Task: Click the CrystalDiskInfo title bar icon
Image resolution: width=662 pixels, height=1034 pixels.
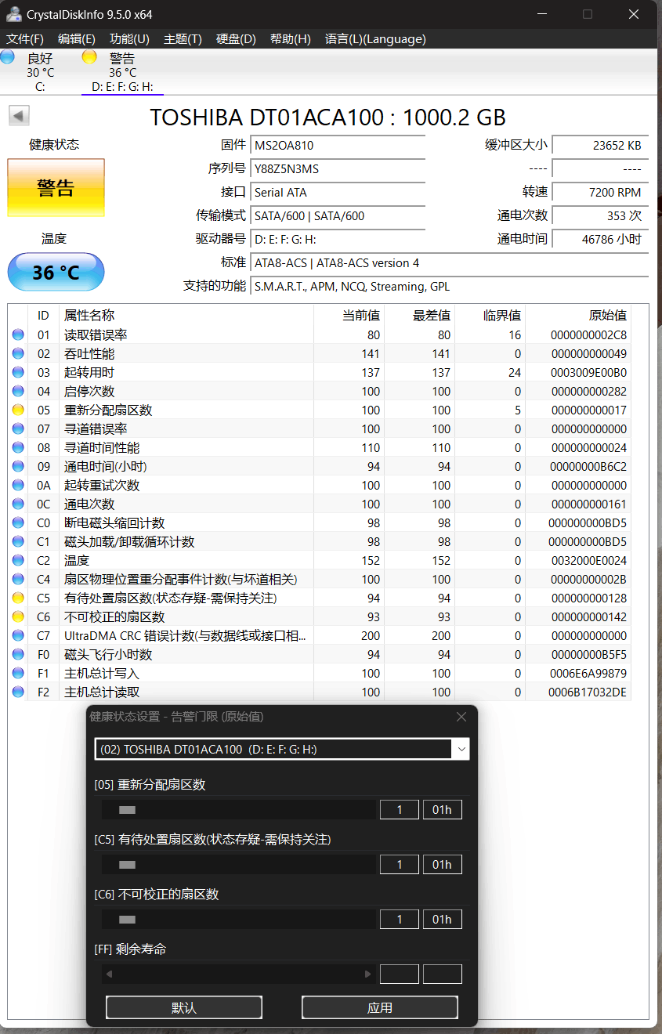Action: coord(13,13)
